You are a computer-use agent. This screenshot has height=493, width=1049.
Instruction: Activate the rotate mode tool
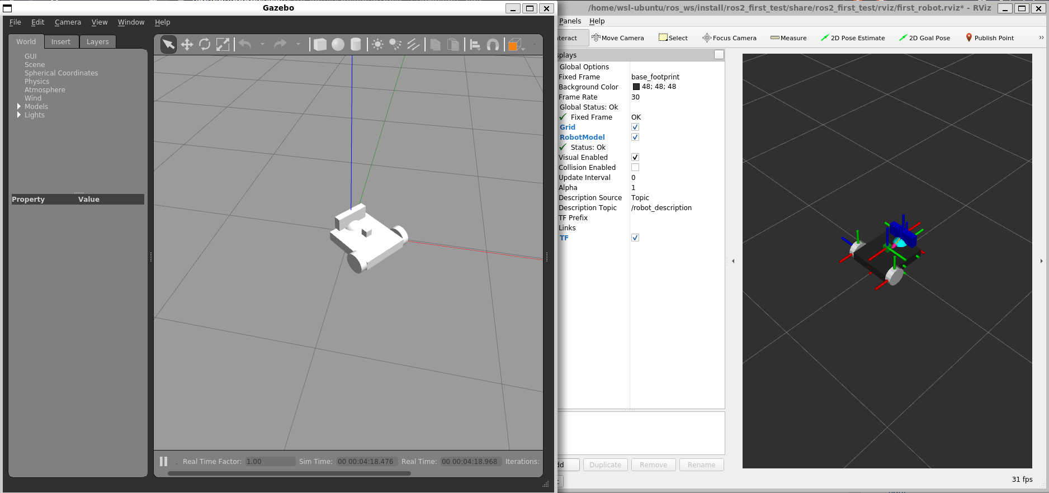coord(205,45)
